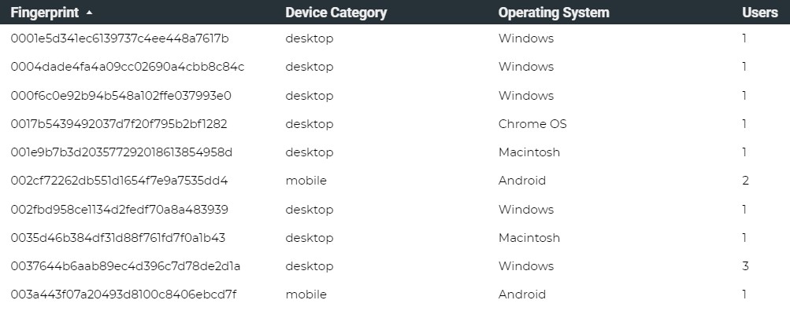Click fingerprint 000f6c0e92b94b548a102ffe037993e0
The width and height of the screenshot is (790, 322).
tap(121, 96)
